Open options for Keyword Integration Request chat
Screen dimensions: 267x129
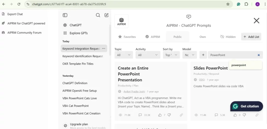tap(104, 48)
